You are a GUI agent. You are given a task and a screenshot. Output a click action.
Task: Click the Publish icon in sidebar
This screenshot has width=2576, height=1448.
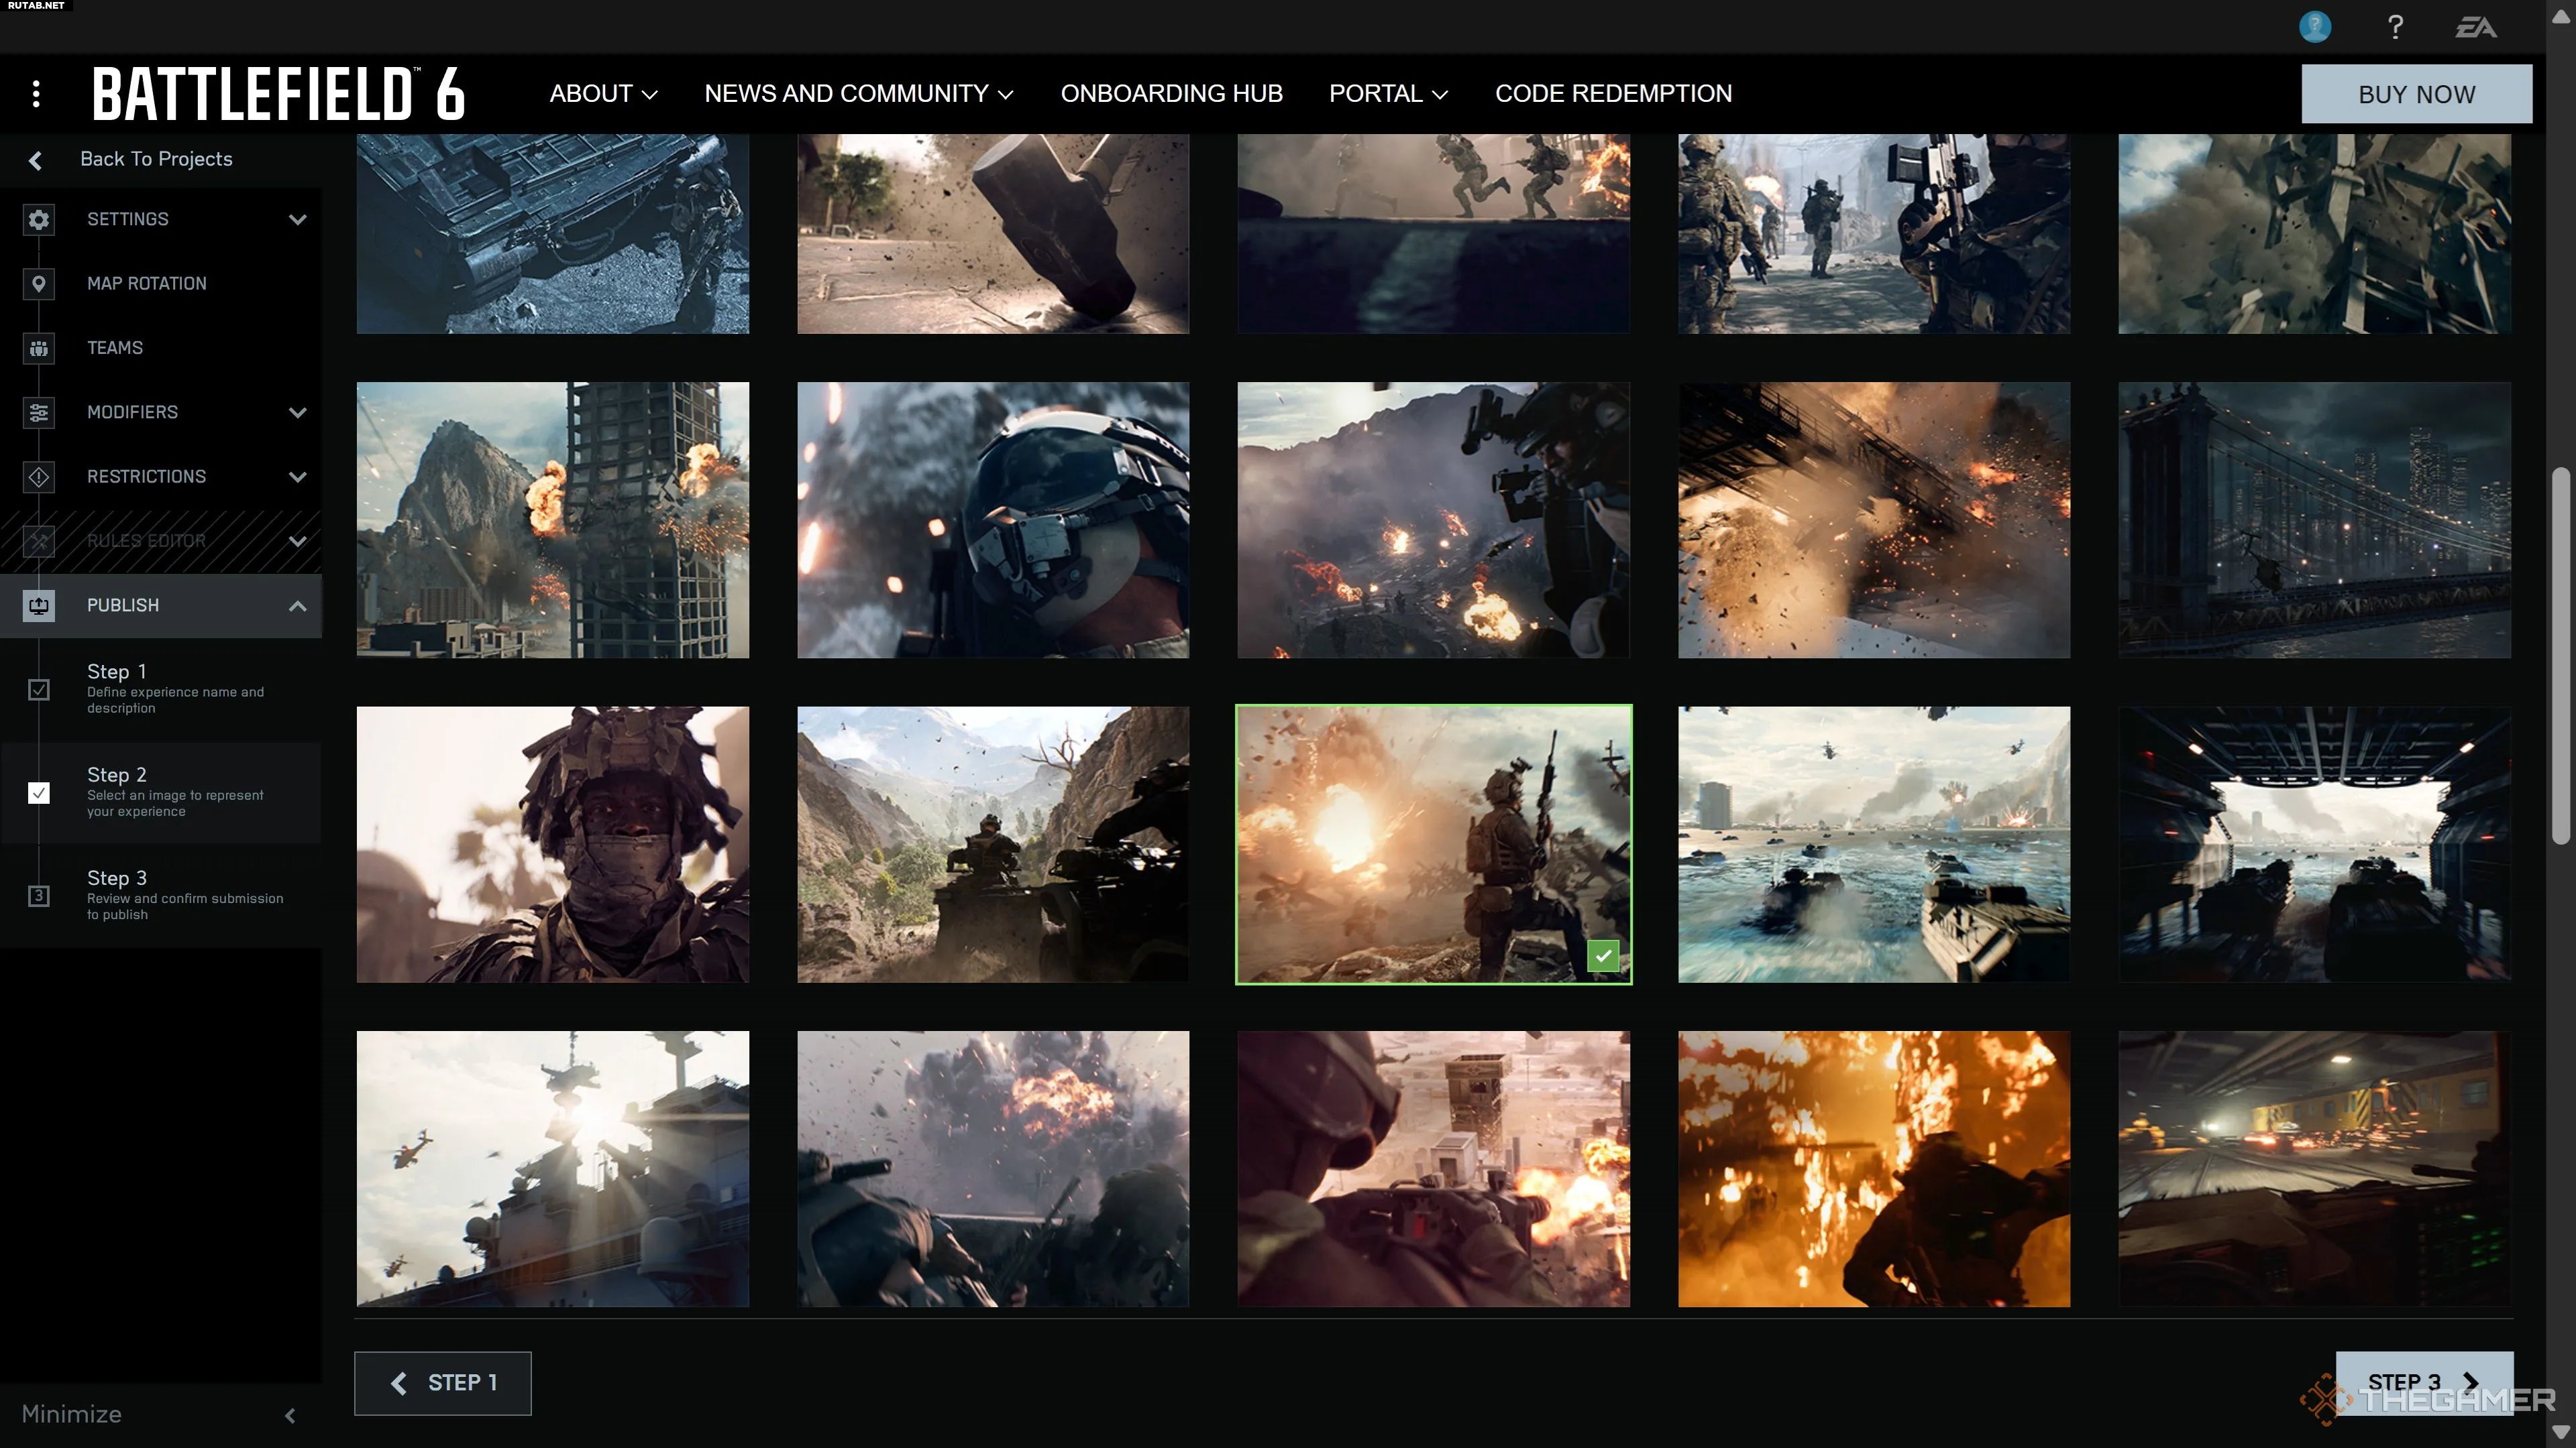point(38,605)
